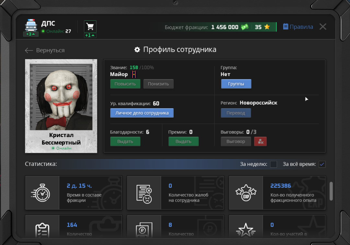
Task: Click the gear icon beside Профиль сотрудника
Action: (137, 50)
